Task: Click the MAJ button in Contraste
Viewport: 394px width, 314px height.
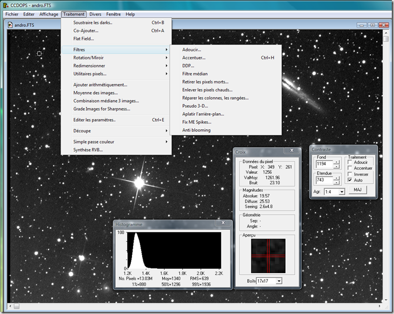Action: click(357, 190)
